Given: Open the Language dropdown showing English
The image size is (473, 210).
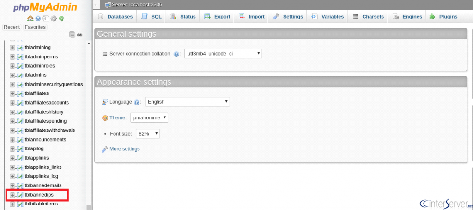Looking at the screenshot, I should point(188,102).
